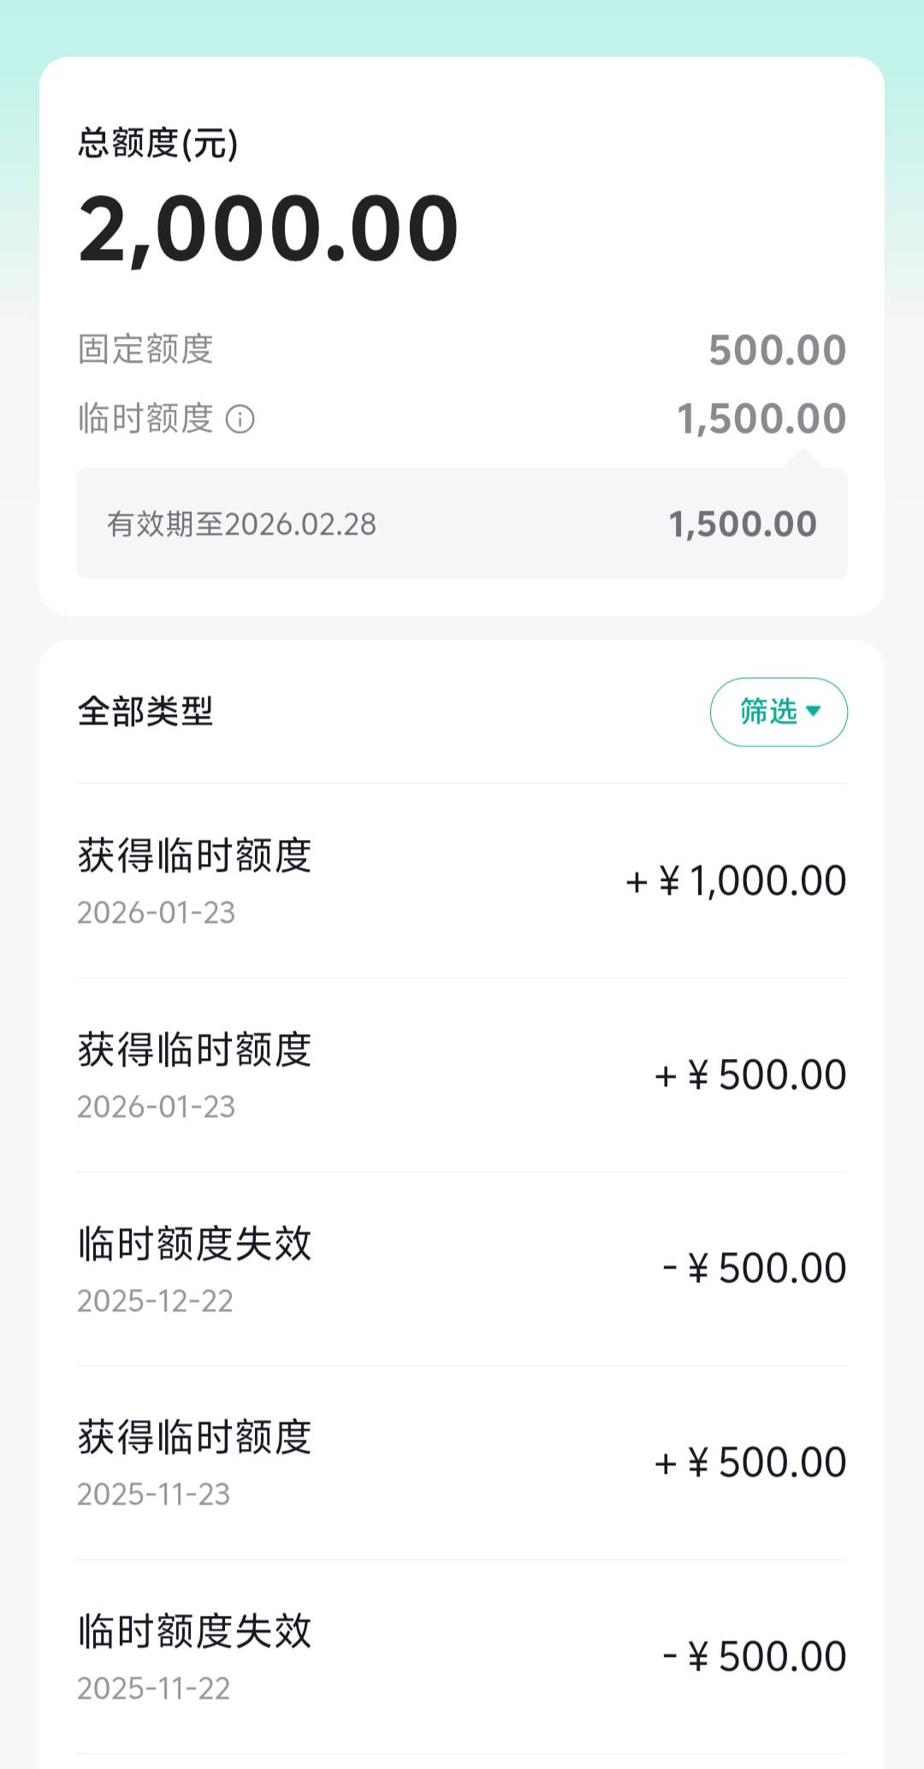Tap the 固定额度 label
The height and width of the screenshot is (1769, 924).
point(145,349)
